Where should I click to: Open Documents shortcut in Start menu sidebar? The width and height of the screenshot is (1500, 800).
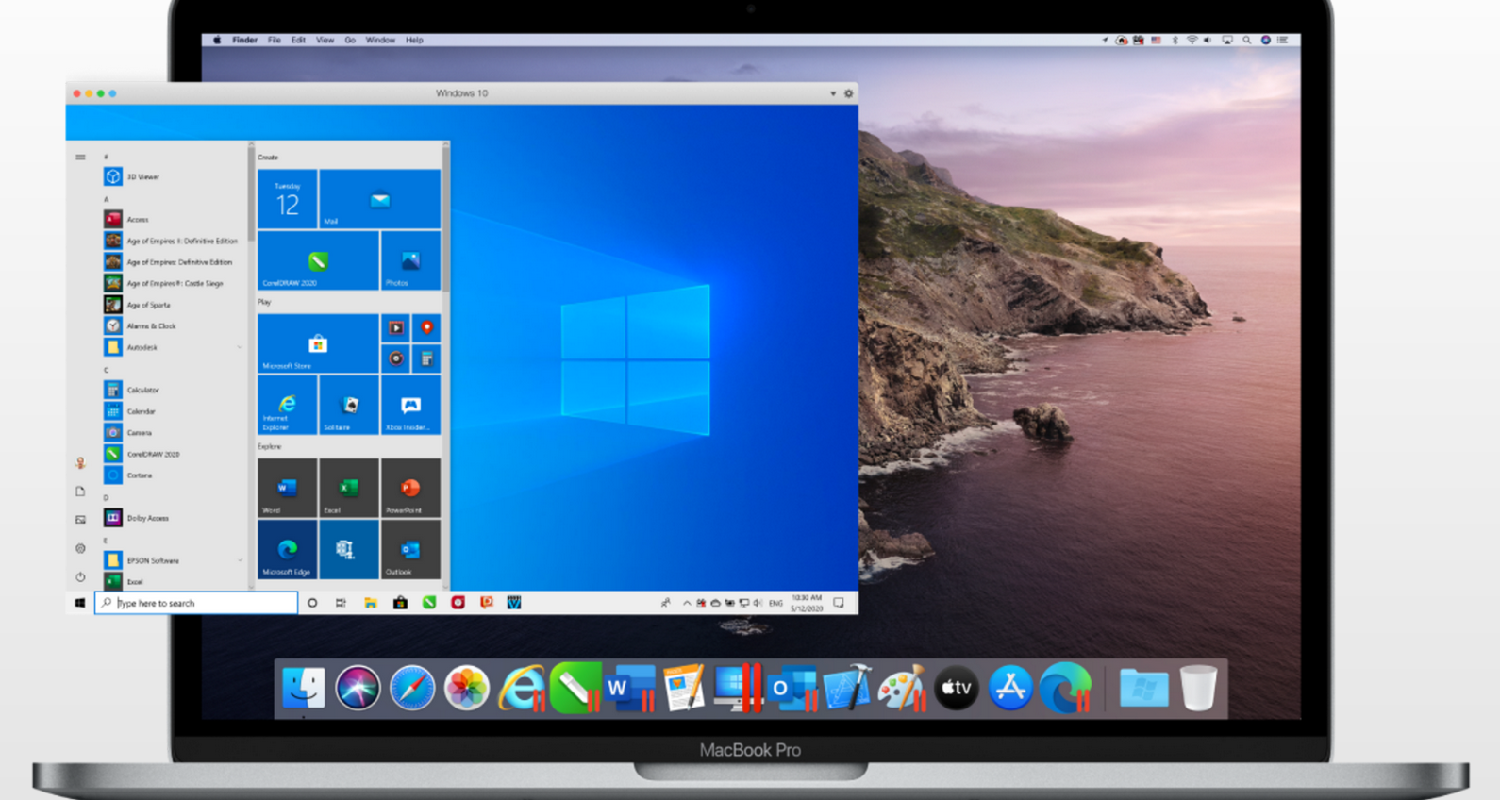[80, 492]
